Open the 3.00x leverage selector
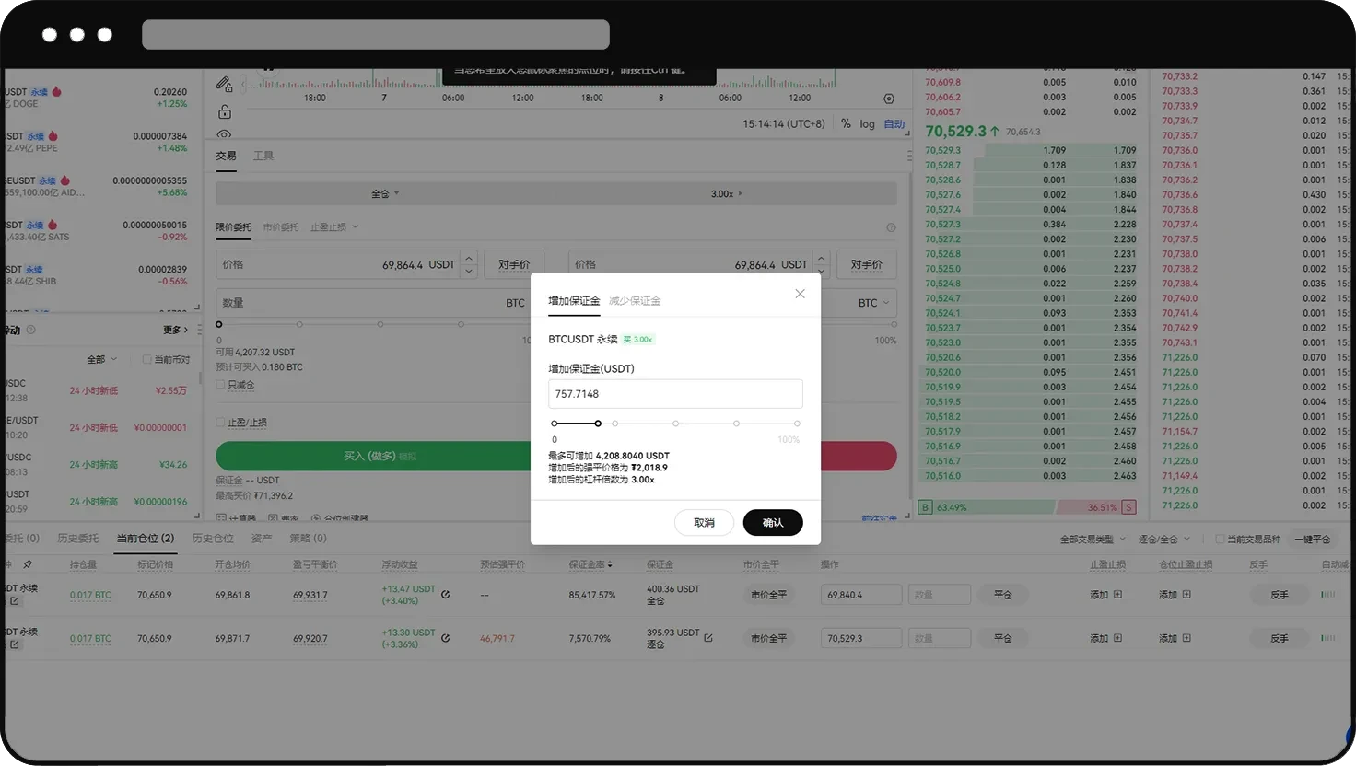The width and height of the screenshot is (1356, 766). click(726, 194)
